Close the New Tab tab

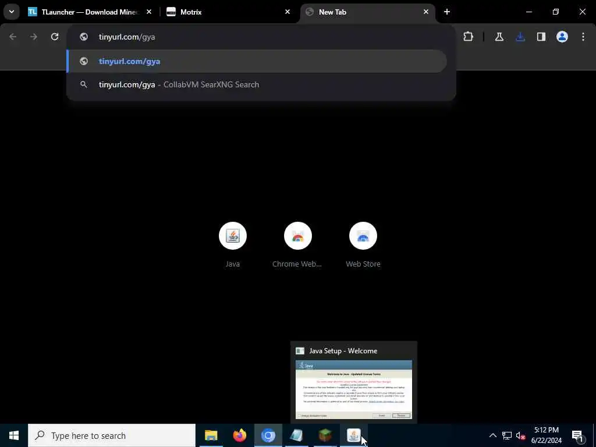tap(425, 12)
